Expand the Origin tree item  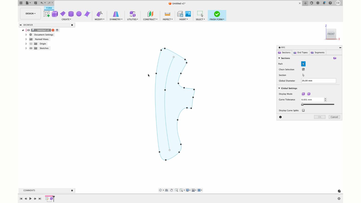click(x=26, y=44)
